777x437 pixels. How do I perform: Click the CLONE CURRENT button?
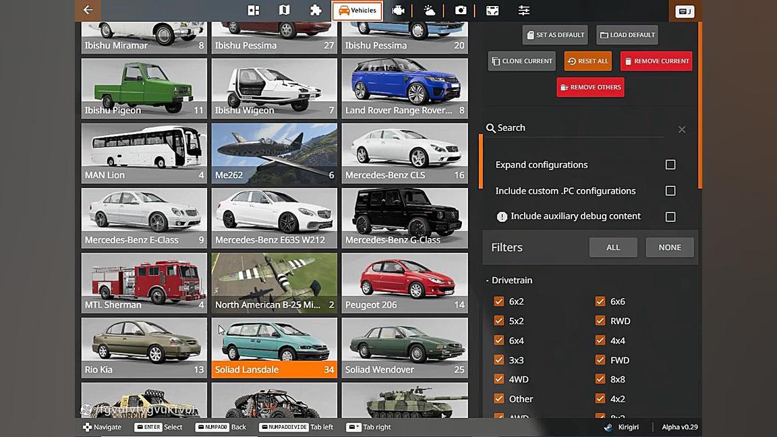(522, 61)
